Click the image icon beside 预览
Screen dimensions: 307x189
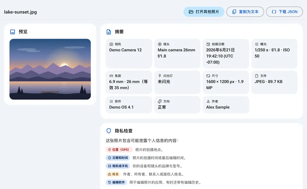point(12,32)
